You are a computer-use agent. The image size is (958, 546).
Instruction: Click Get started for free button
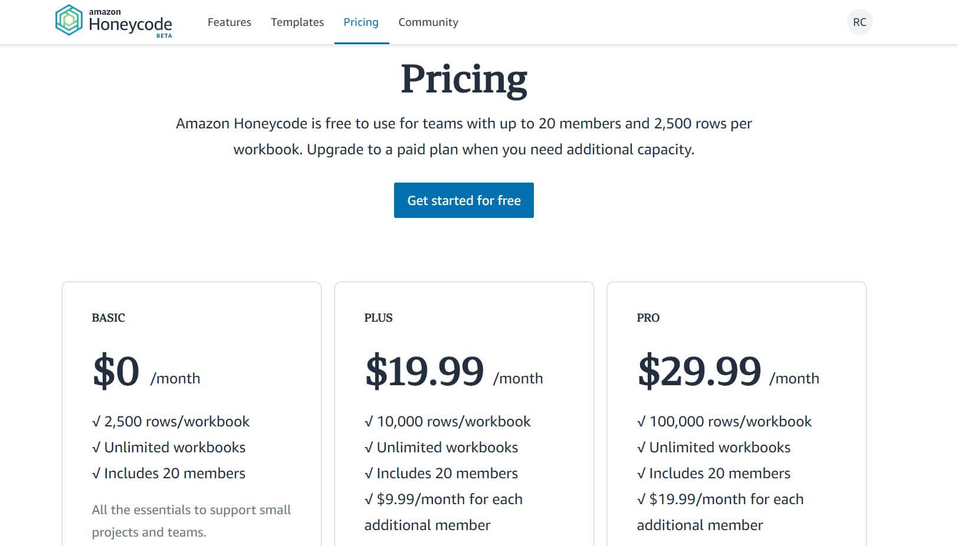click(x=464, y=200)
